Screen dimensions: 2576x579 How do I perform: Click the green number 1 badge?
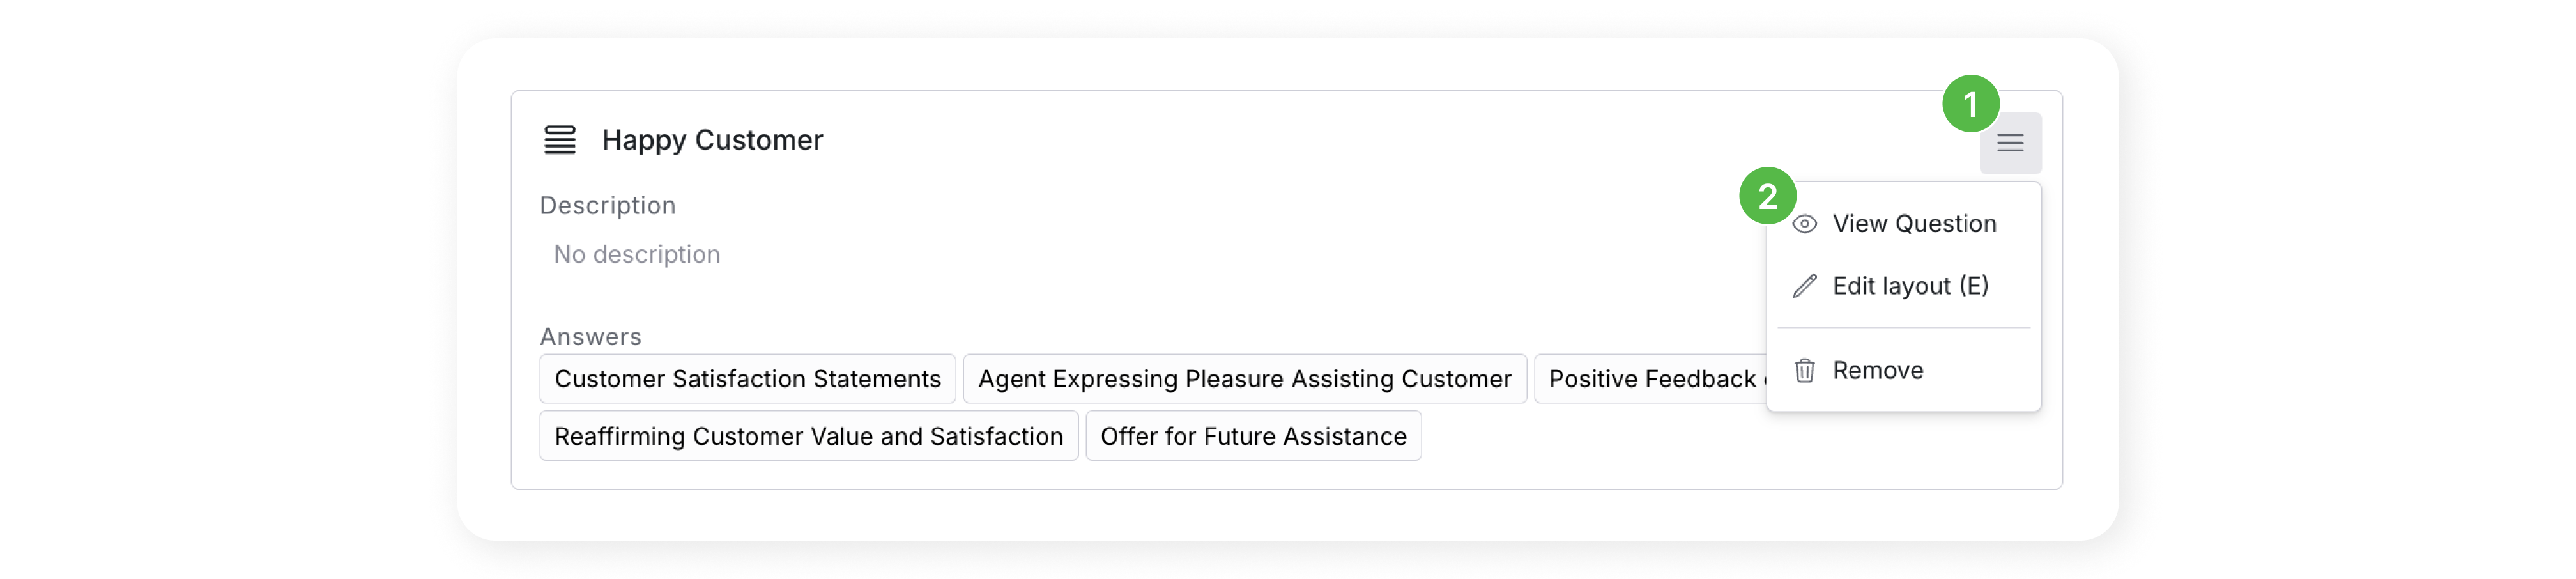pos(1970,104)
